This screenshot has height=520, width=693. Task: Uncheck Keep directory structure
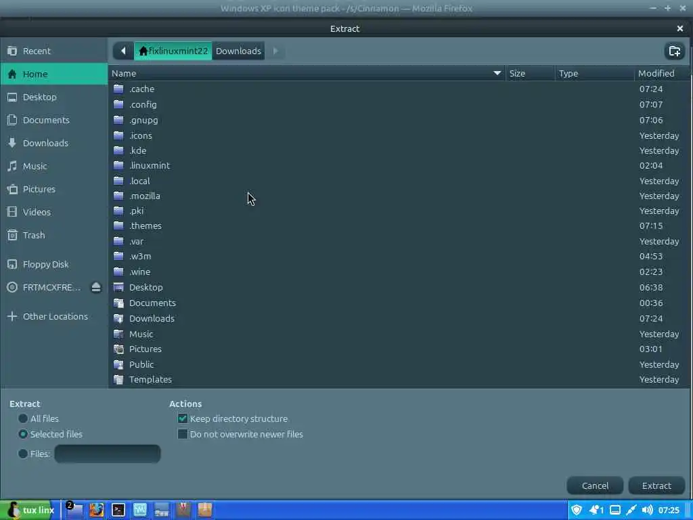[183, 418]
